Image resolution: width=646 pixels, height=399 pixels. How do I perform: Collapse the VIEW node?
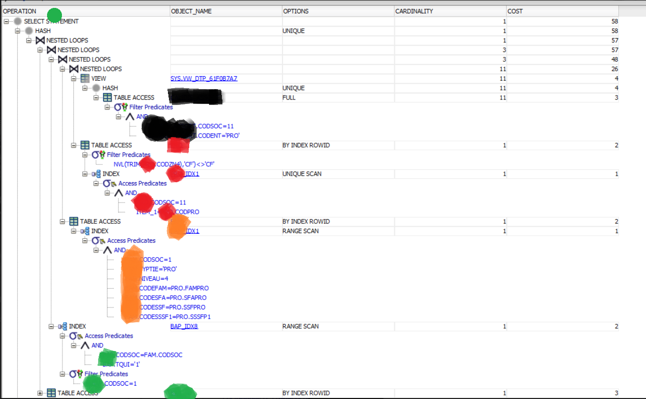click(x=74, y=78)
